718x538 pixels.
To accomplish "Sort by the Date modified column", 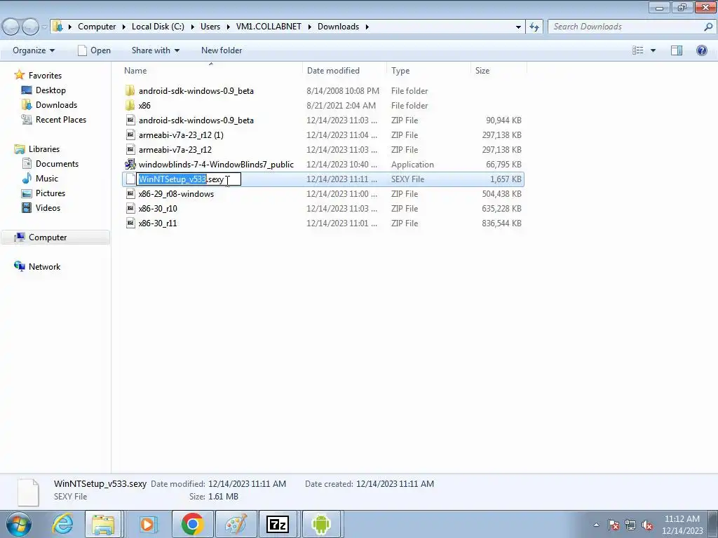I will tap(333, 71).
